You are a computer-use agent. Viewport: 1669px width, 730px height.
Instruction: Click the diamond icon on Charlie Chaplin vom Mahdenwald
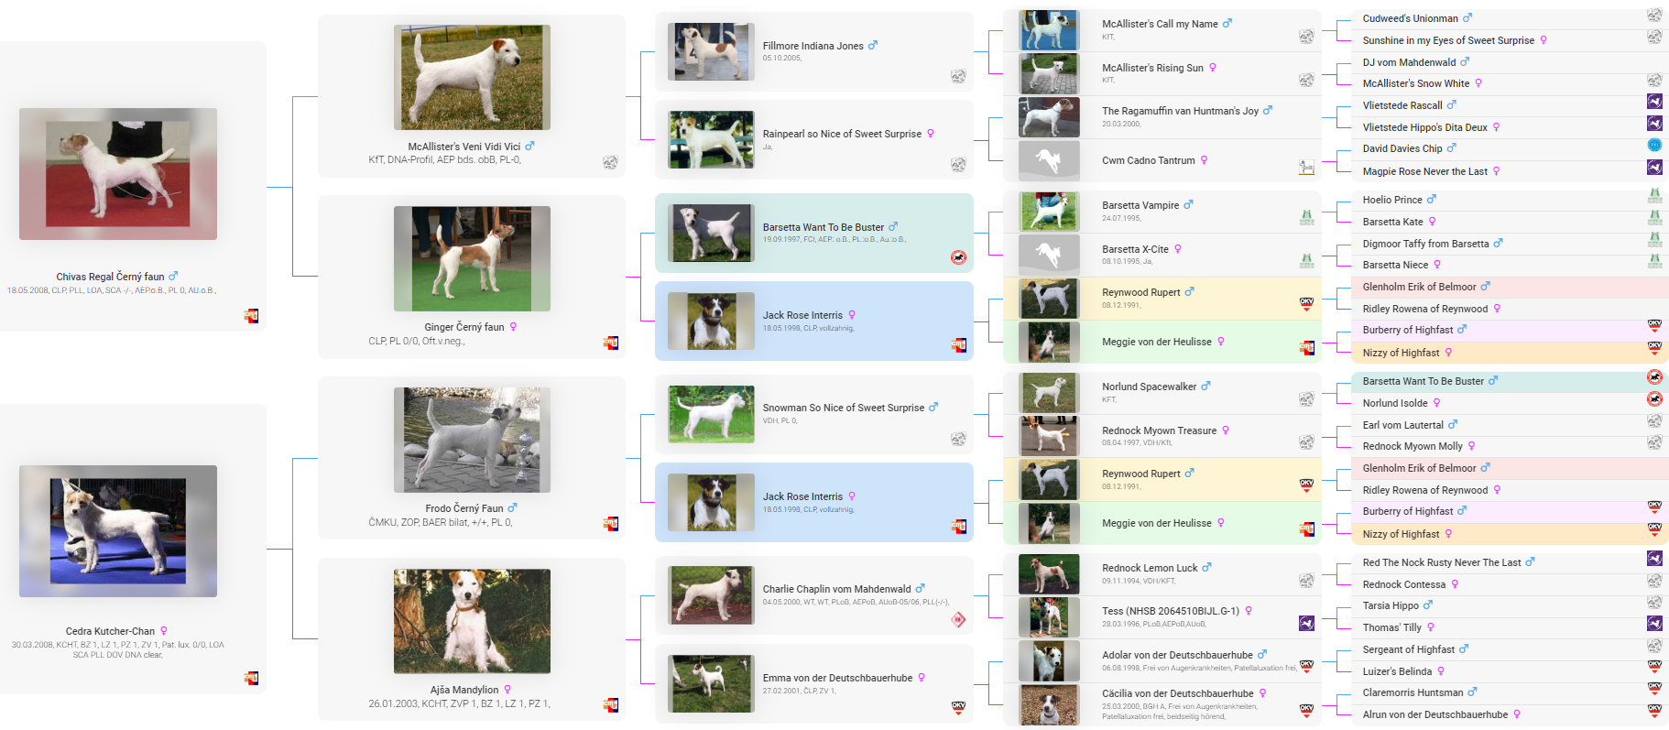point(958,620)
